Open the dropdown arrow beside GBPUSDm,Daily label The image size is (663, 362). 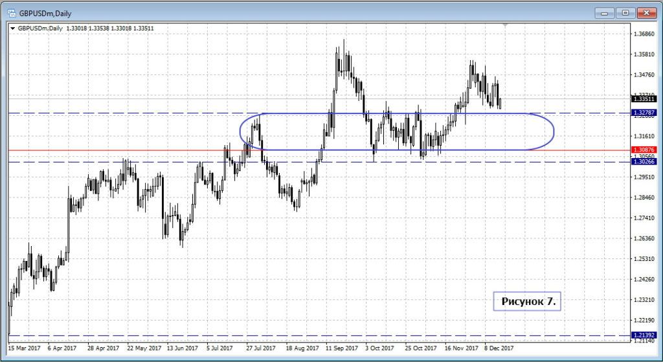[13, 28]
